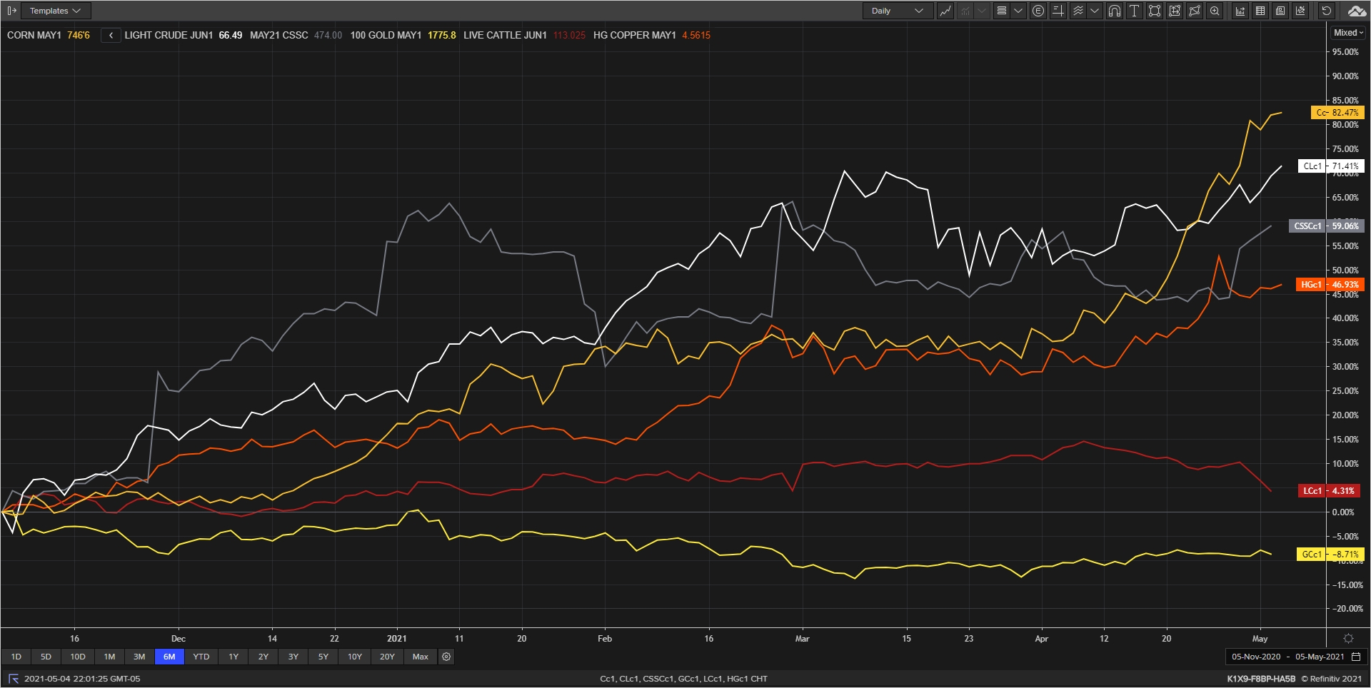
Task: Choose the 5Y range tab
Action: tap(323, 657)
